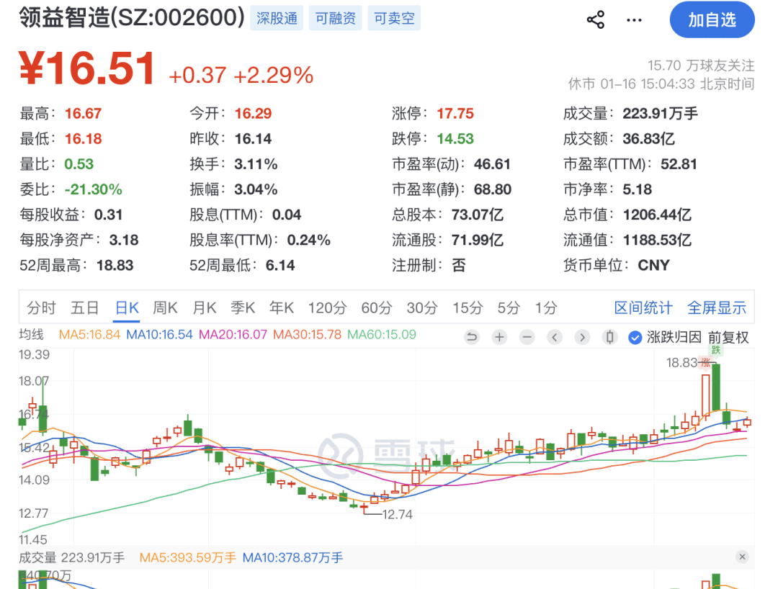This screenshot has height=589, width=778.
Task: Click the chart reset undo icon
Action: point(472,337)
